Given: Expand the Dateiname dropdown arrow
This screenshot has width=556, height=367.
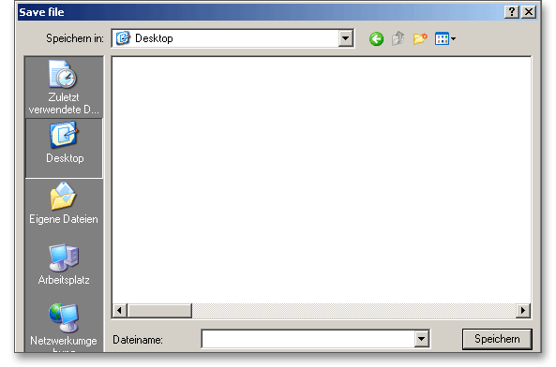Looking at the screenshot, I should pyautogui.click(x=421, y=339).
